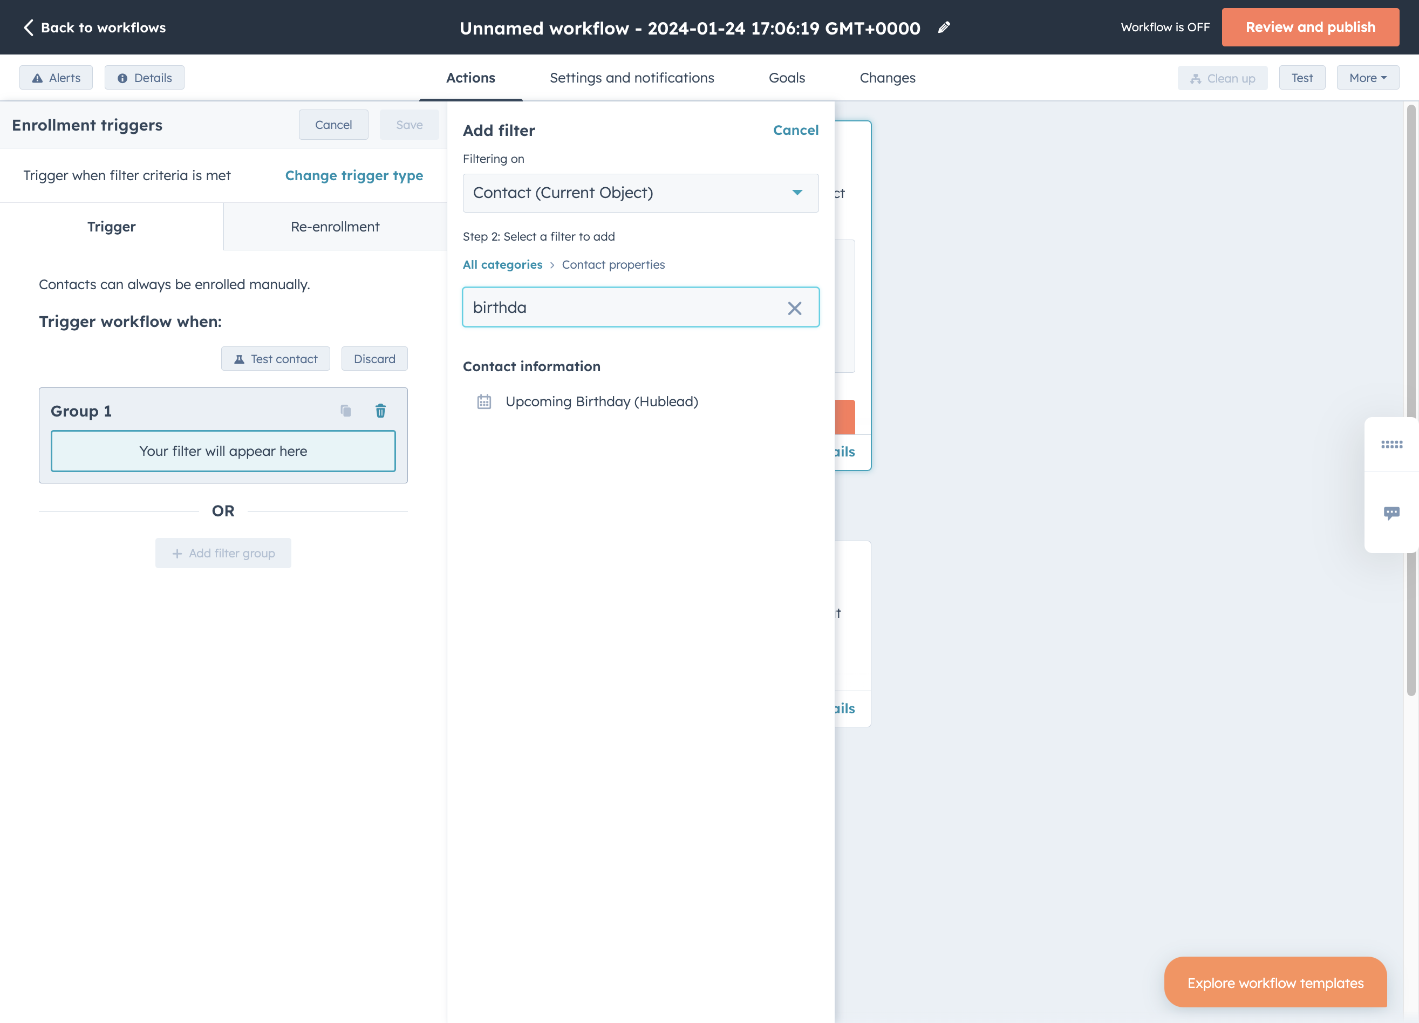The width and height of the screenshot is (1419, 1023).
Task: Click the Test button
Action: (x=1302, y=78)
